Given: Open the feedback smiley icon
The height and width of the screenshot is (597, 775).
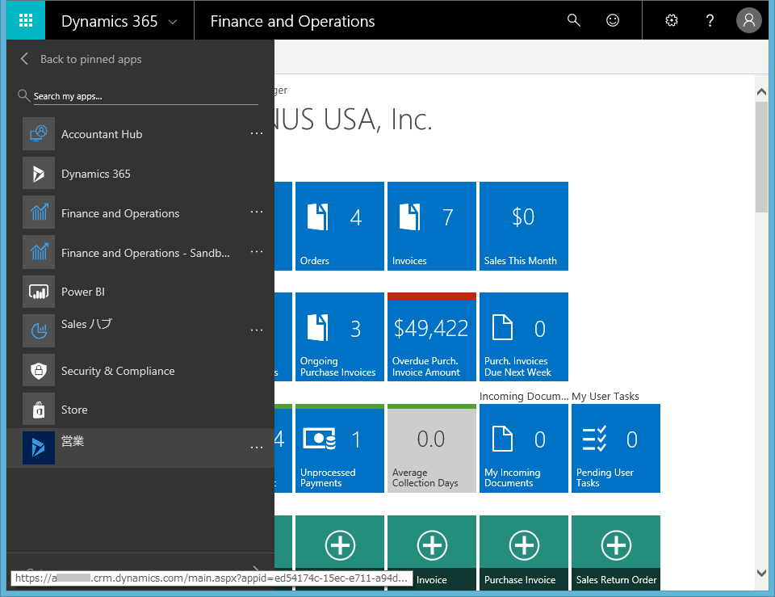Looking at the screenshot, I should click(613, 20).
